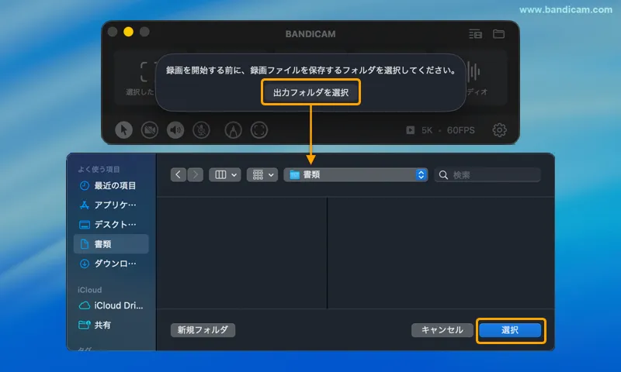The image size is (621, 372).
Task: Click the キャンセル button
Action: tap(442, 329)
